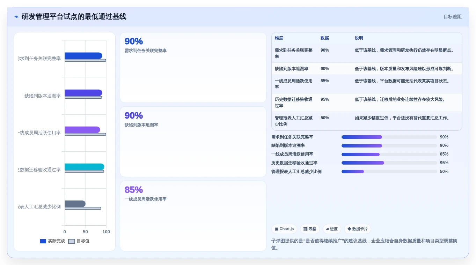This screenshot has height=265, width=476.
Task: Toggle the 实际完成 legend swatch
Action: point(43,241)
